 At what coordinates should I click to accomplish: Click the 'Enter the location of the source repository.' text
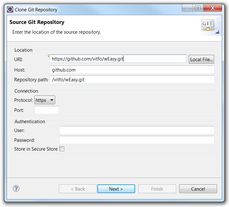pyautogui.click(x=57, y=32)
